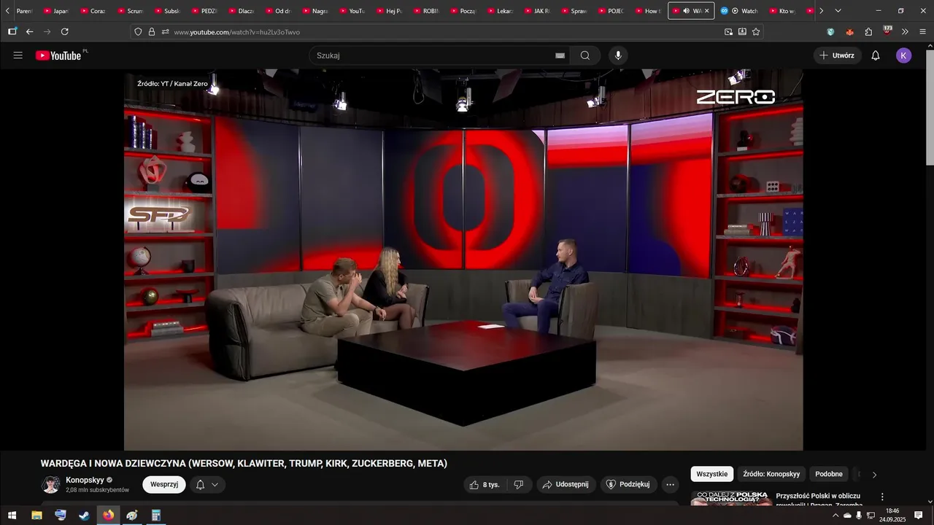Click the Wesprzyj button
The image size is (934, 525).
click(x=164, y=484)
